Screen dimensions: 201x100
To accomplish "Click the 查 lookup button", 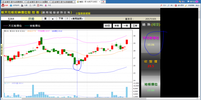I will coord(46,19).
